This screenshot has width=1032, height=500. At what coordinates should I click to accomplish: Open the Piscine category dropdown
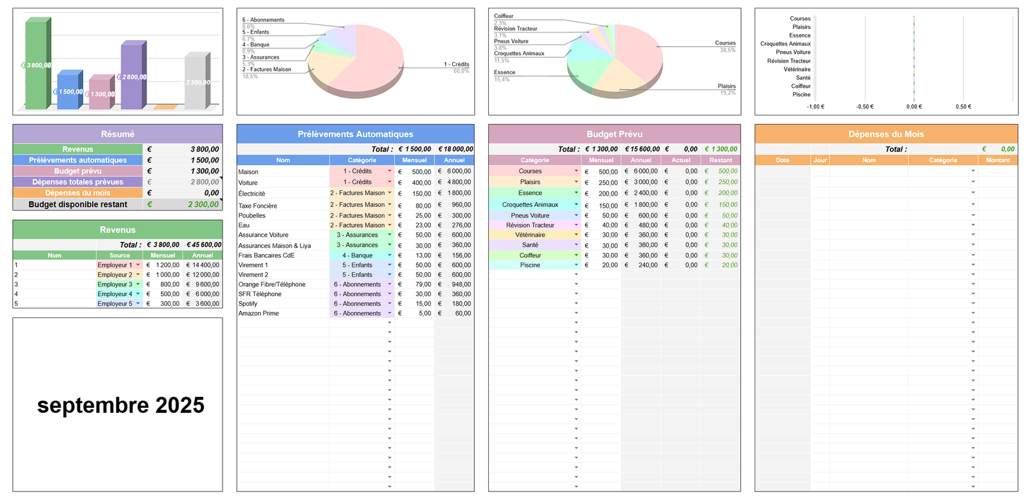[576, 265]
